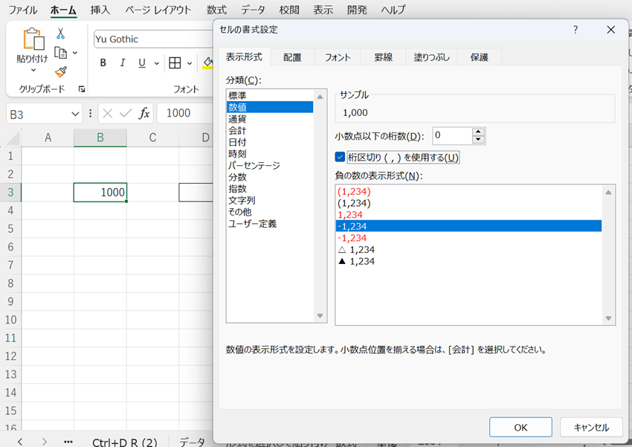Click the formula bar options dots

[90, 114]
